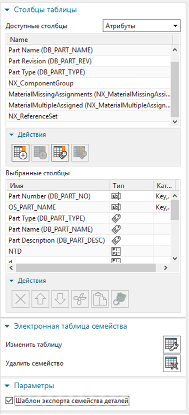Screen dimensions: 189x415
Task: Click the Add attribute column tag icon
Action: click(60, 153)
